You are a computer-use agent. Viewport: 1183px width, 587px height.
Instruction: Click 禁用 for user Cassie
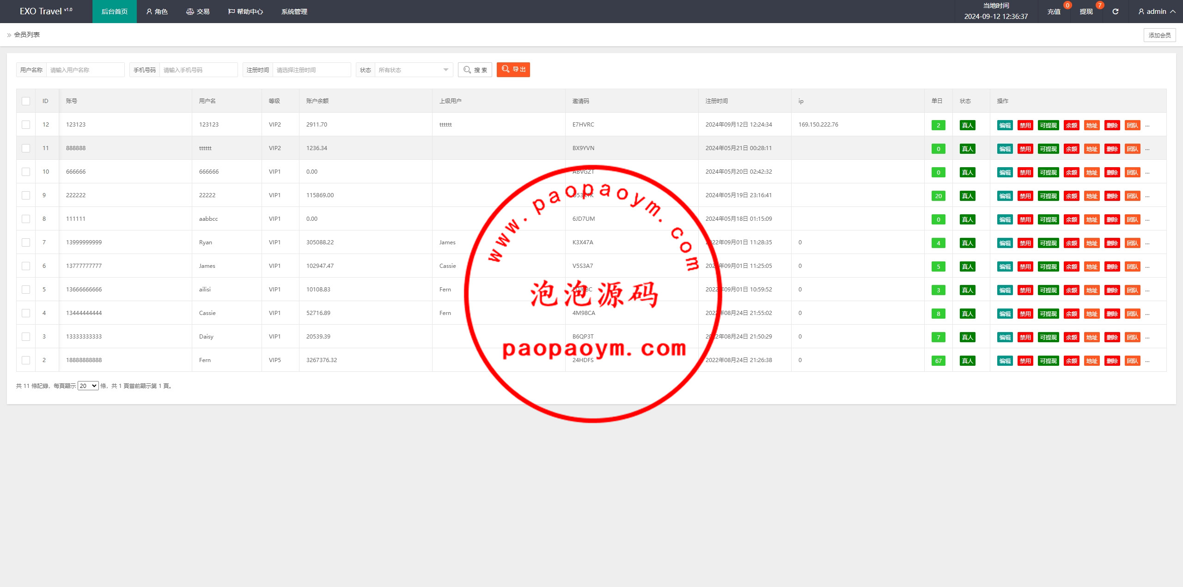coord(1025,314)
